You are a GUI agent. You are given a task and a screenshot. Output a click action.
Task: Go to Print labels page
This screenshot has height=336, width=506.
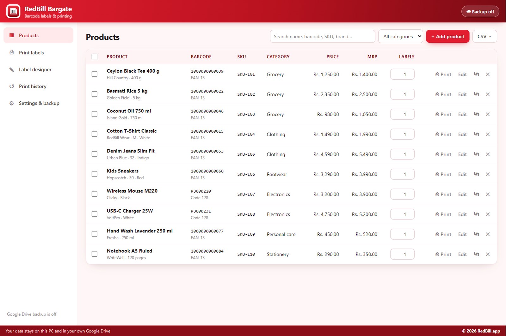tap(39, 52)
